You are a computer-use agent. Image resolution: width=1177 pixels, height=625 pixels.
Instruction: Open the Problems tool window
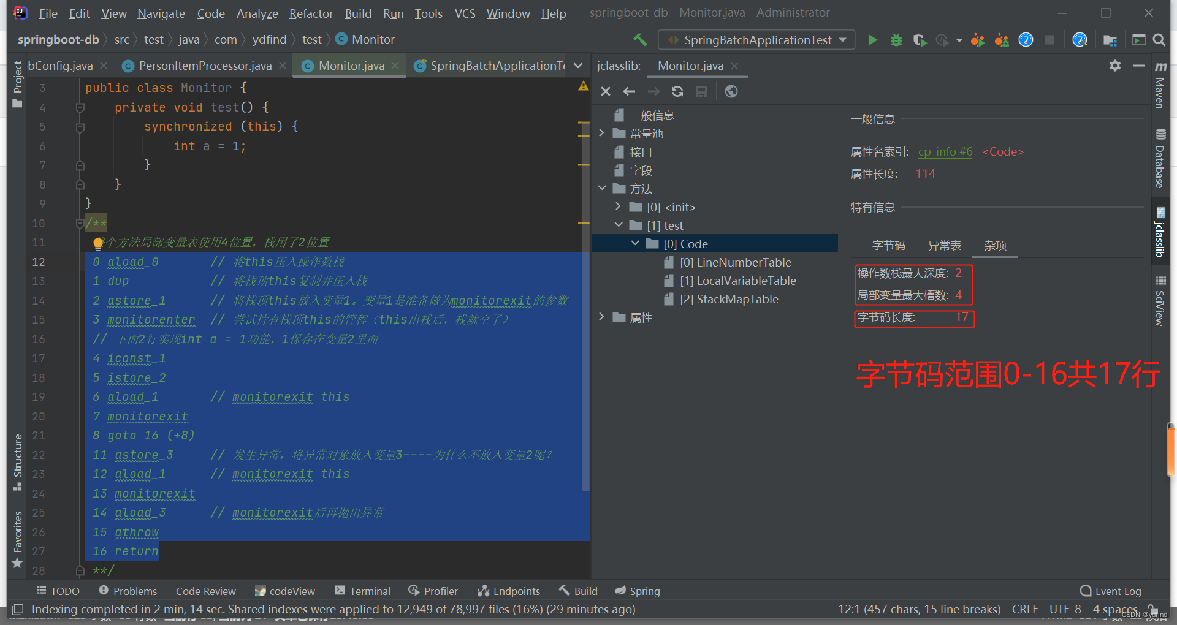pos(128,591)
